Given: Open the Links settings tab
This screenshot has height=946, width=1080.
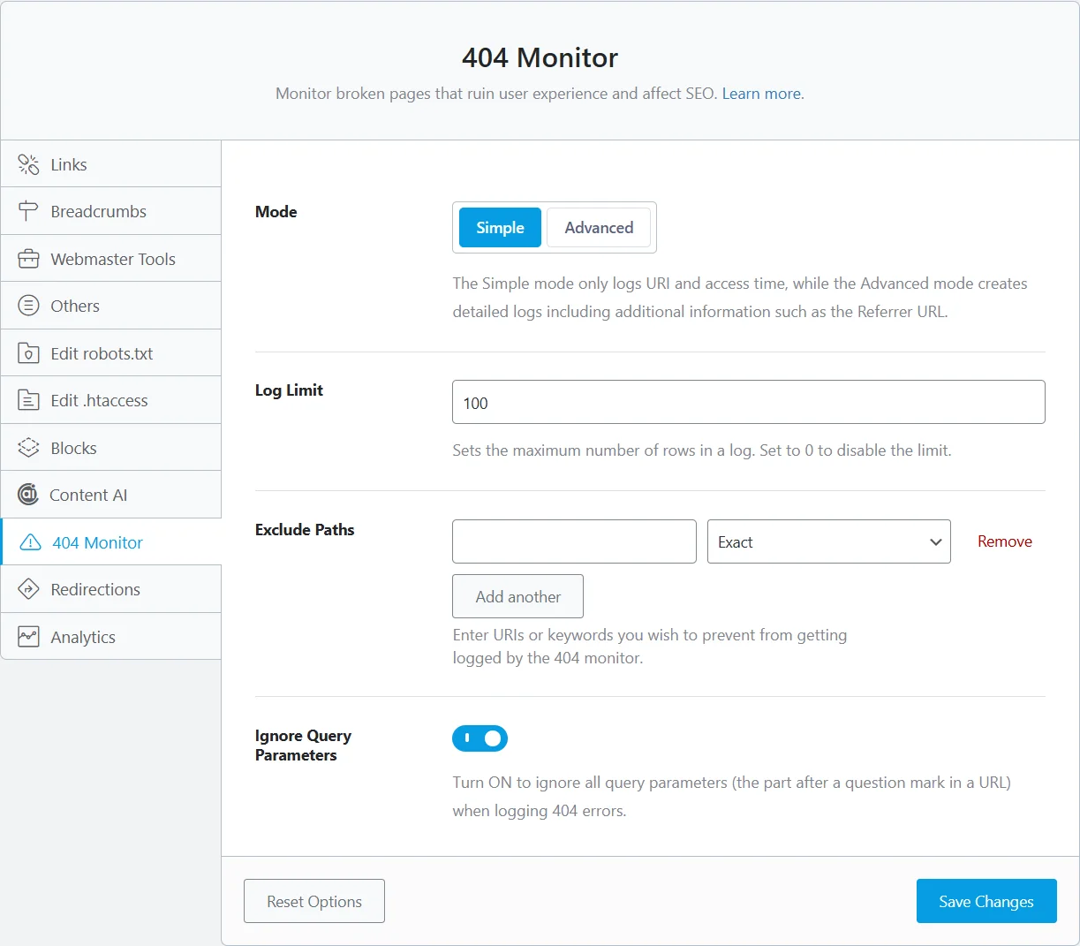Looking at the screenshot, I should pos(111,164).
